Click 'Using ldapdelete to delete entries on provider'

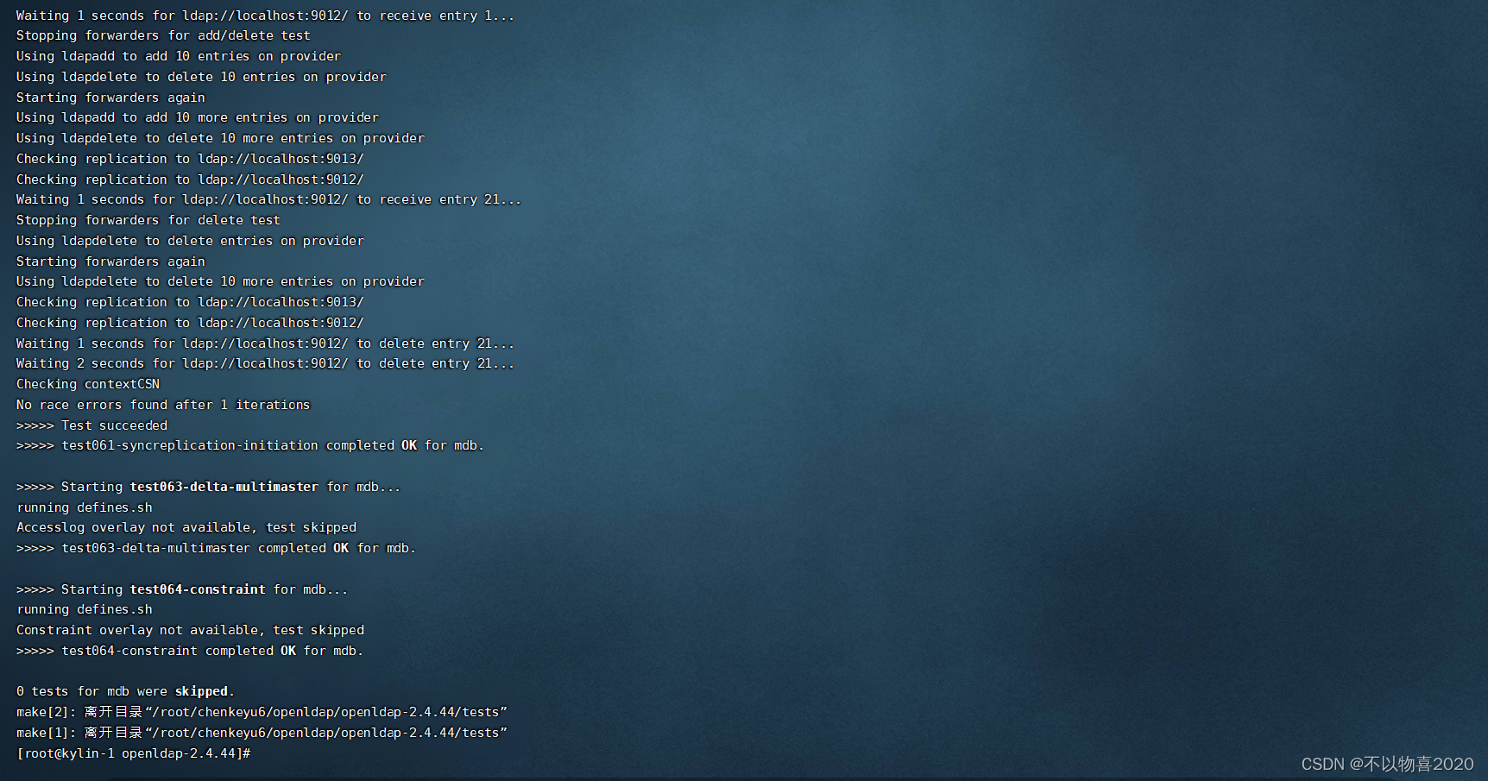[190, 241]
